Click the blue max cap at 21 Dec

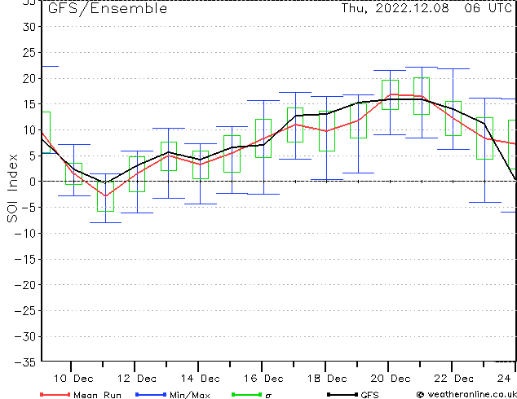(422, 67)
